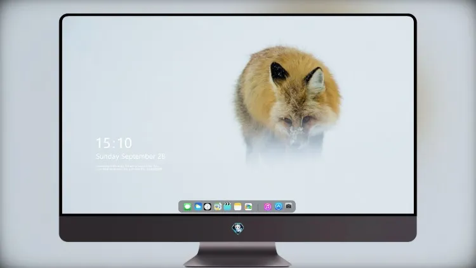
Task: Click the Sunday September 28 date
Action: [x=130, y=156]
